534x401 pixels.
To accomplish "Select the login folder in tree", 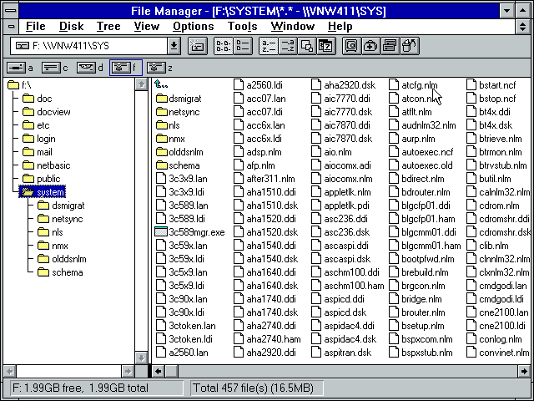I will coord(39,139).
